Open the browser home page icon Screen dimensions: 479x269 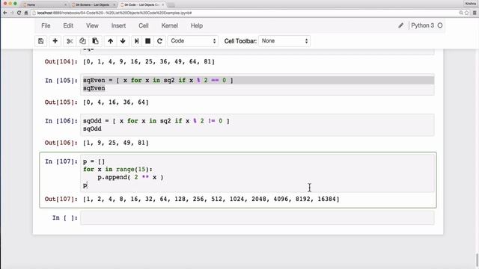(26, 13)
